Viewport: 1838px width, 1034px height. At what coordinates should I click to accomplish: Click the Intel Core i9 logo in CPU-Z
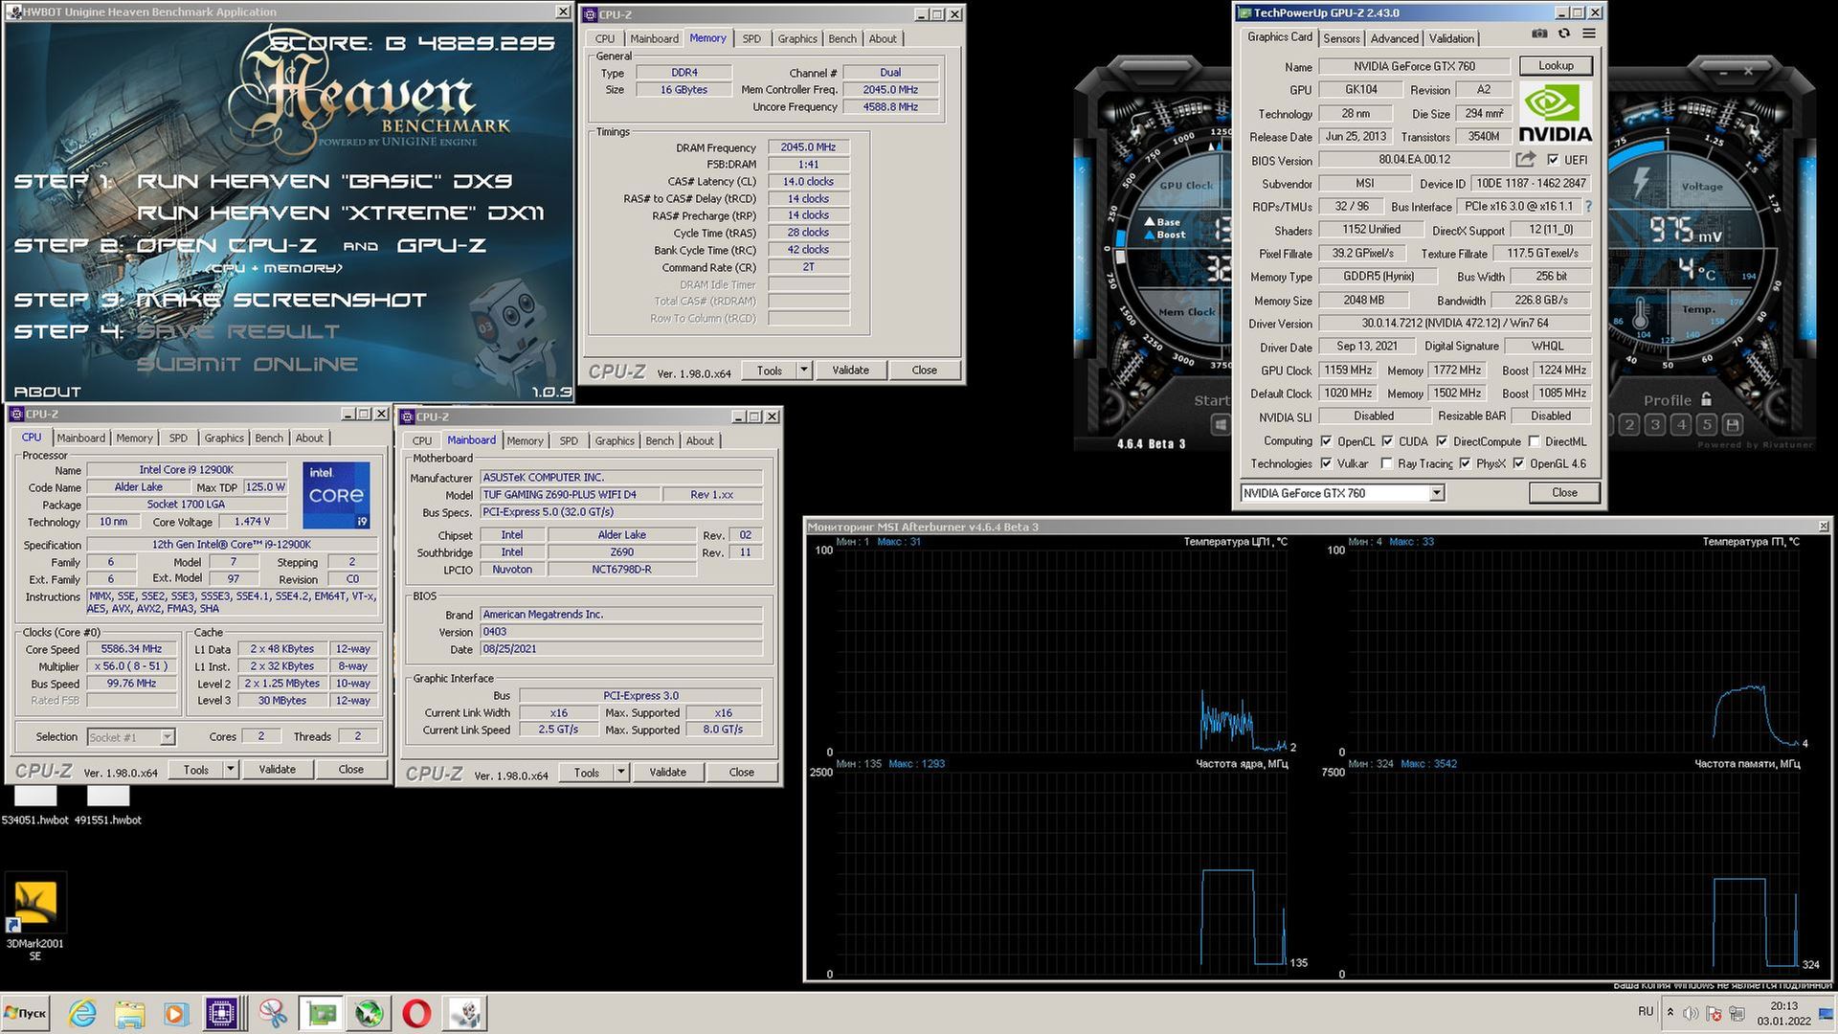(337, 495)
